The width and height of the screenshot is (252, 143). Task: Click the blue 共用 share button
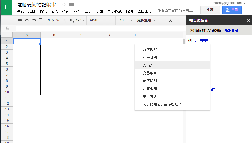click(x=232, y=10)
